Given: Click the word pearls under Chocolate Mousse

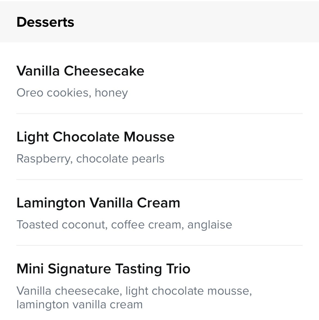Looking at the screenshot, I should [x=148, y=159].
